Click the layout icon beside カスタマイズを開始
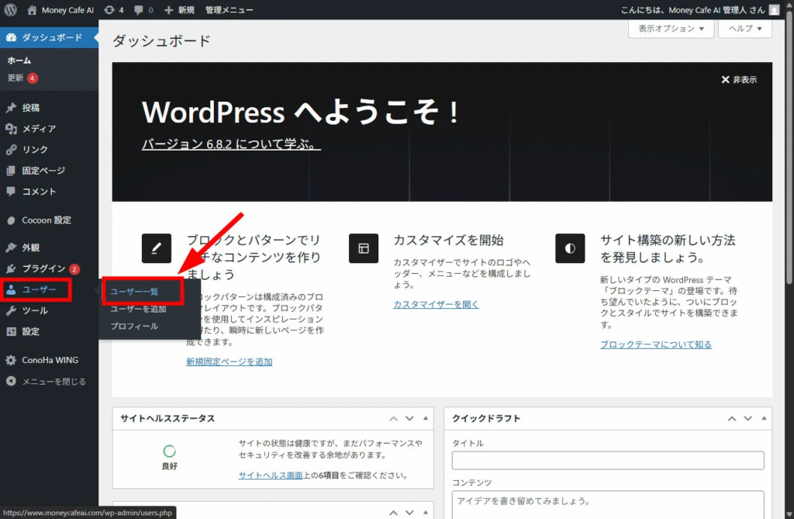This screenshot has width=794, height=519. (364, 248)
